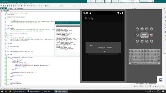
Task: Click the Connect button in Logs panel
Action: [141, 83]
